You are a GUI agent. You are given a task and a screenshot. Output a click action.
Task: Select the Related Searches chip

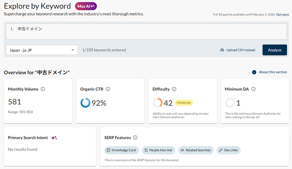[x=195, y=150]
